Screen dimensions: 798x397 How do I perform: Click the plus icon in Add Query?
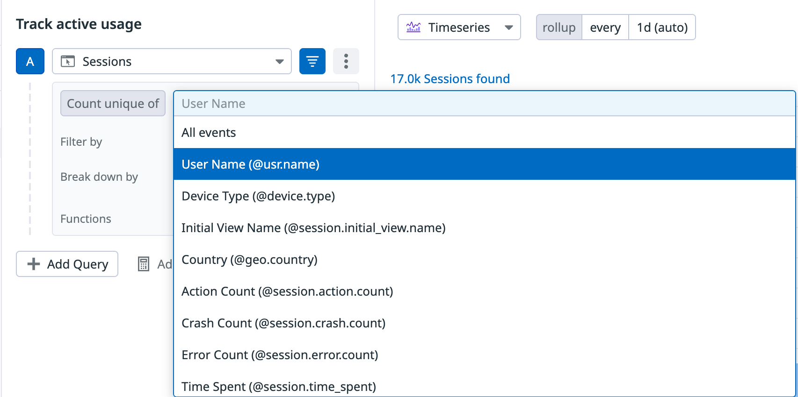point(34,264)
